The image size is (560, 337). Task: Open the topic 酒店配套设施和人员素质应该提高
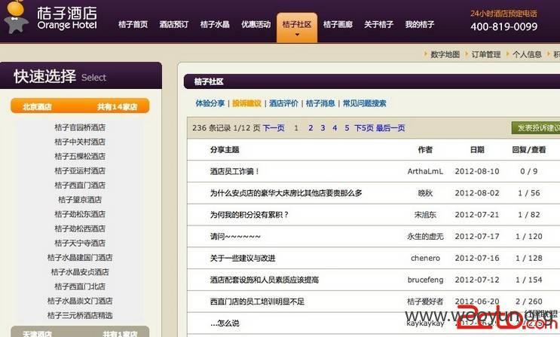coord(265,280)
